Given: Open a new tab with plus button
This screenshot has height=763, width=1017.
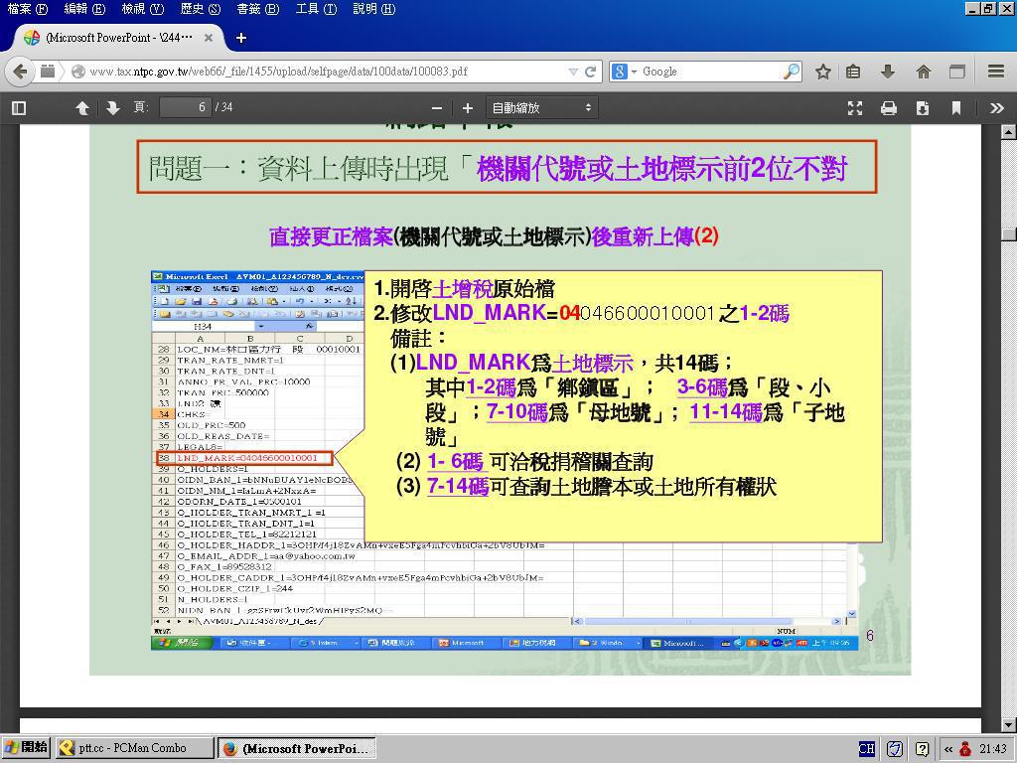Looking at the screenshot, I should (241, 39).
